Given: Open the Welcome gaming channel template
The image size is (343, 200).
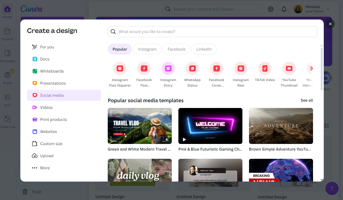Looking at the screenshot, I should click(210, 126).
